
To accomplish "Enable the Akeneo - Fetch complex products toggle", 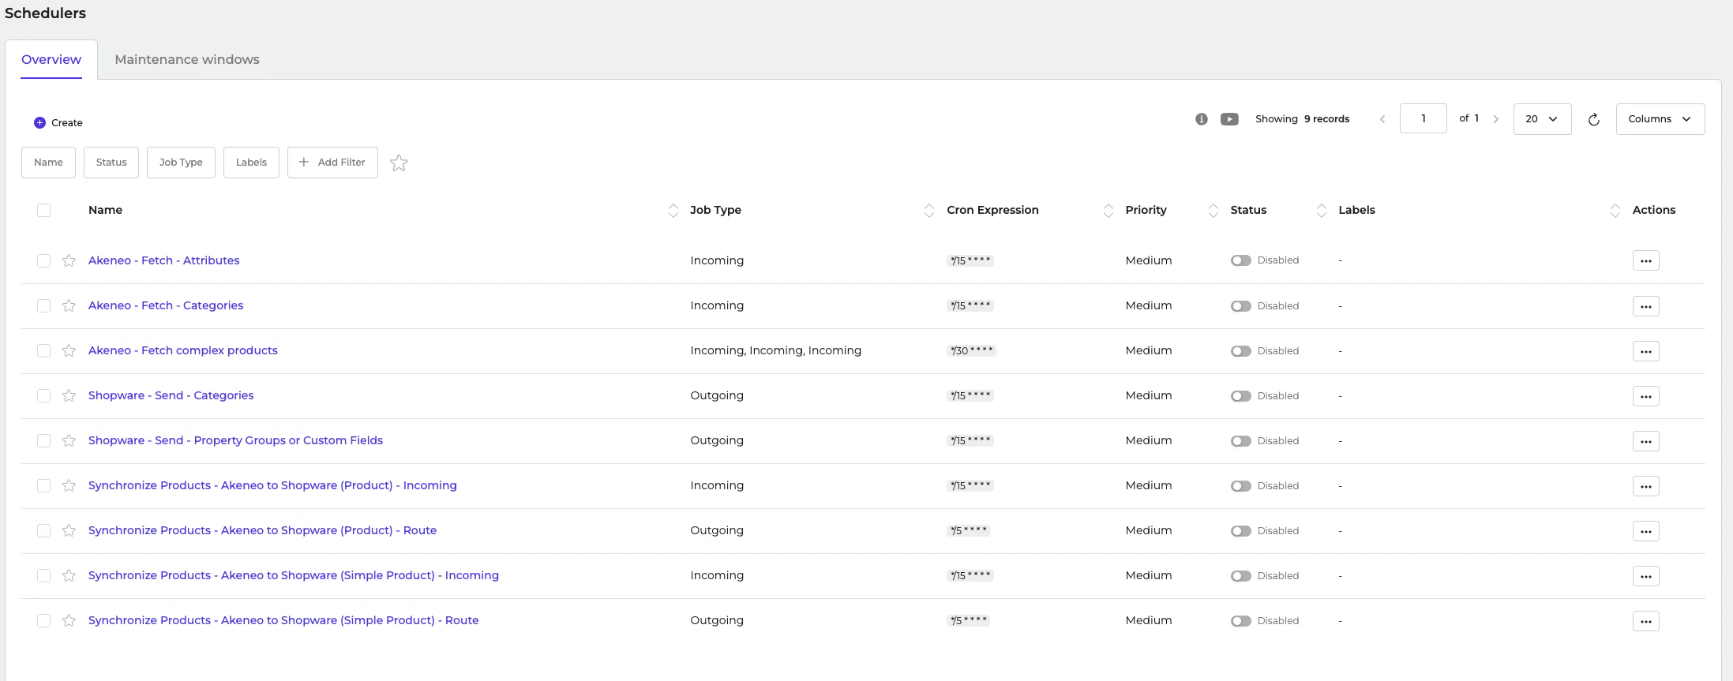I will coord(1240,350).
